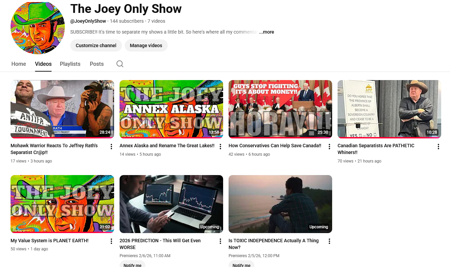Open the Playlists tab
The height and width of the screenshot is (267, 450).
coord(70,64)
